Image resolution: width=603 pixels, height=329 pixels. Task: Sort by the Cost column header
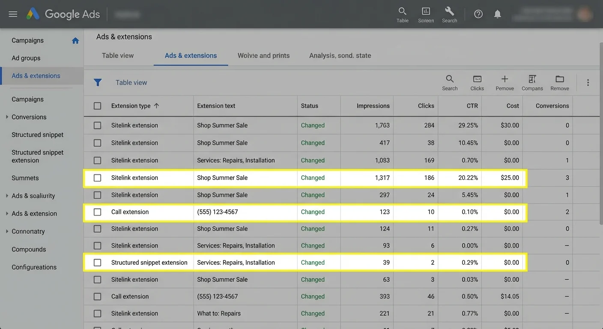[513, 106]
